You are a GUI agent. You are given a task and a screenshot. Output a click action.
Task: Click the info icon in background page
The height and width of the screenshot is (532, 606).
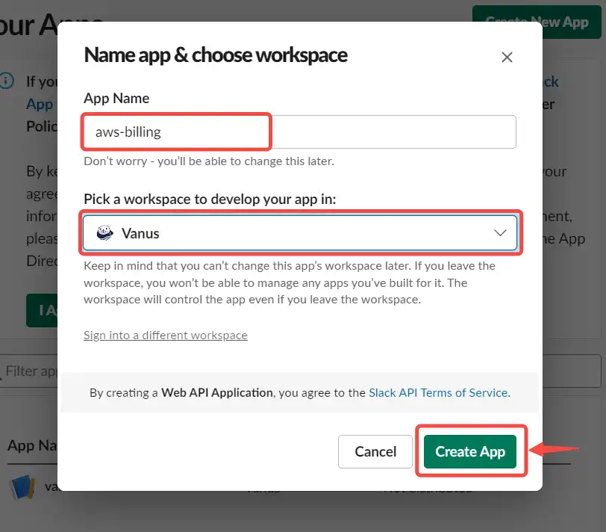6,81
